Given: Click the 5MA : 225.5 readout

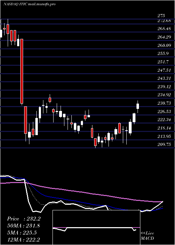Looking at the screenshot, I should 22,232.
